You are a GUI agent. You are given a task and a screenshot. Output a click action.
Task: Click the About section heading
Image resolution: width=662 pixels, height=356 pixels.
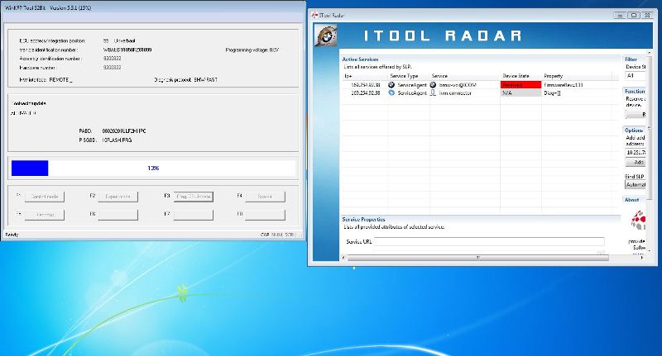point(631,200)
